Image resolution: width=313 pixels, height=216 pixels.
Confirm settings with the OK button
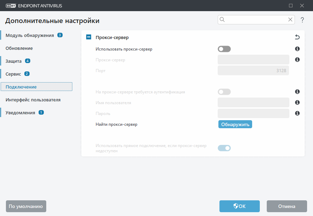point(240,206)
